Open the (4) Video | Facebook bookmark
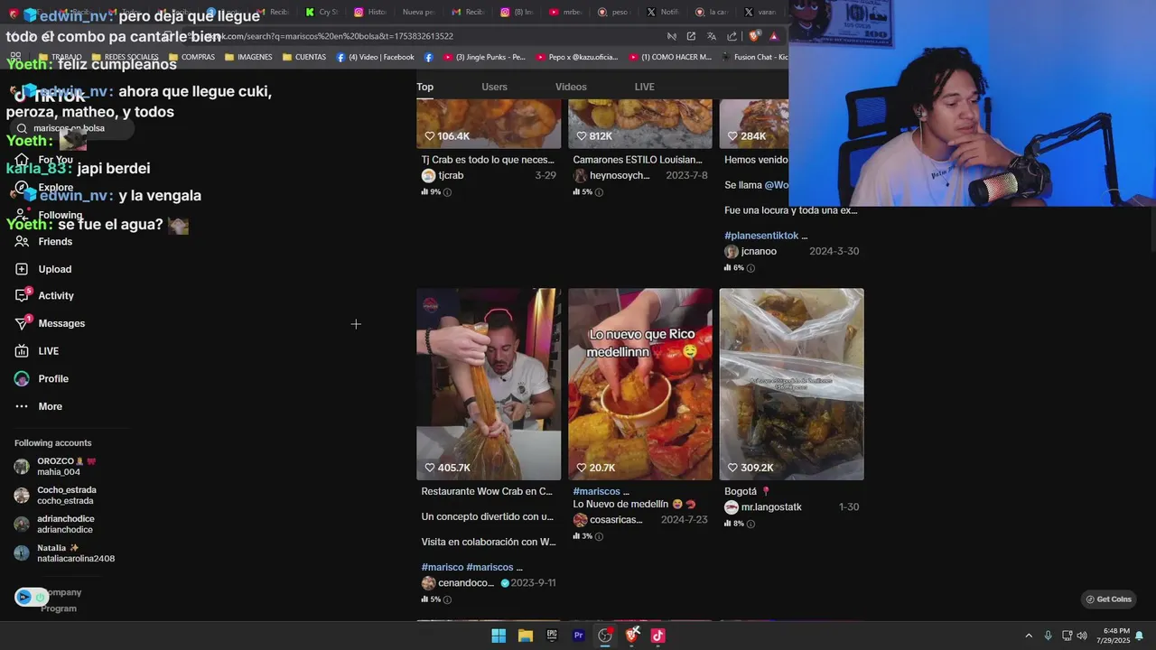 pyautogui.click(x=375, y=57)
